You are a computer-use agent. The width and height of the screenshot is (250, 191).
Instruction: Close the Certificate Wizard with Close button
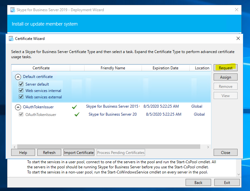(225, 152)
